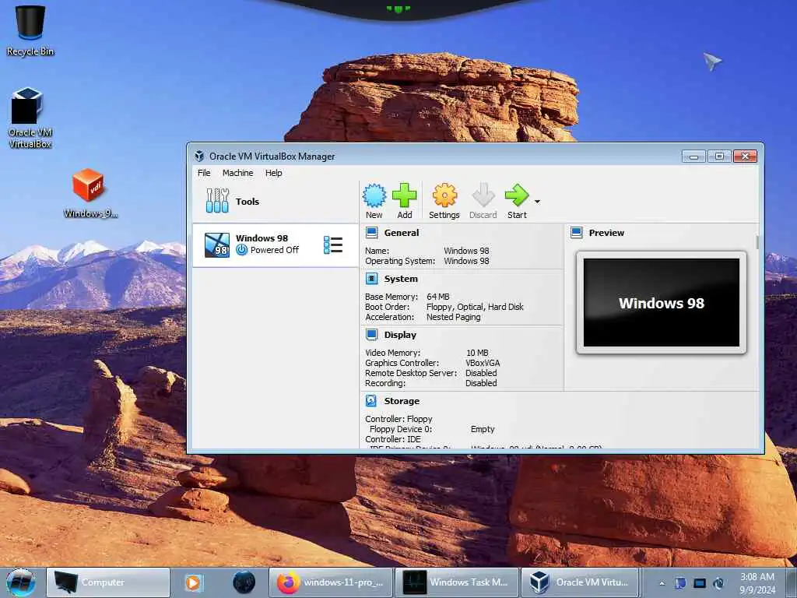The width and height of the screenshot is (797, 598).
Task: Click the Name Windows 98 value
Action: pos(466,251)
